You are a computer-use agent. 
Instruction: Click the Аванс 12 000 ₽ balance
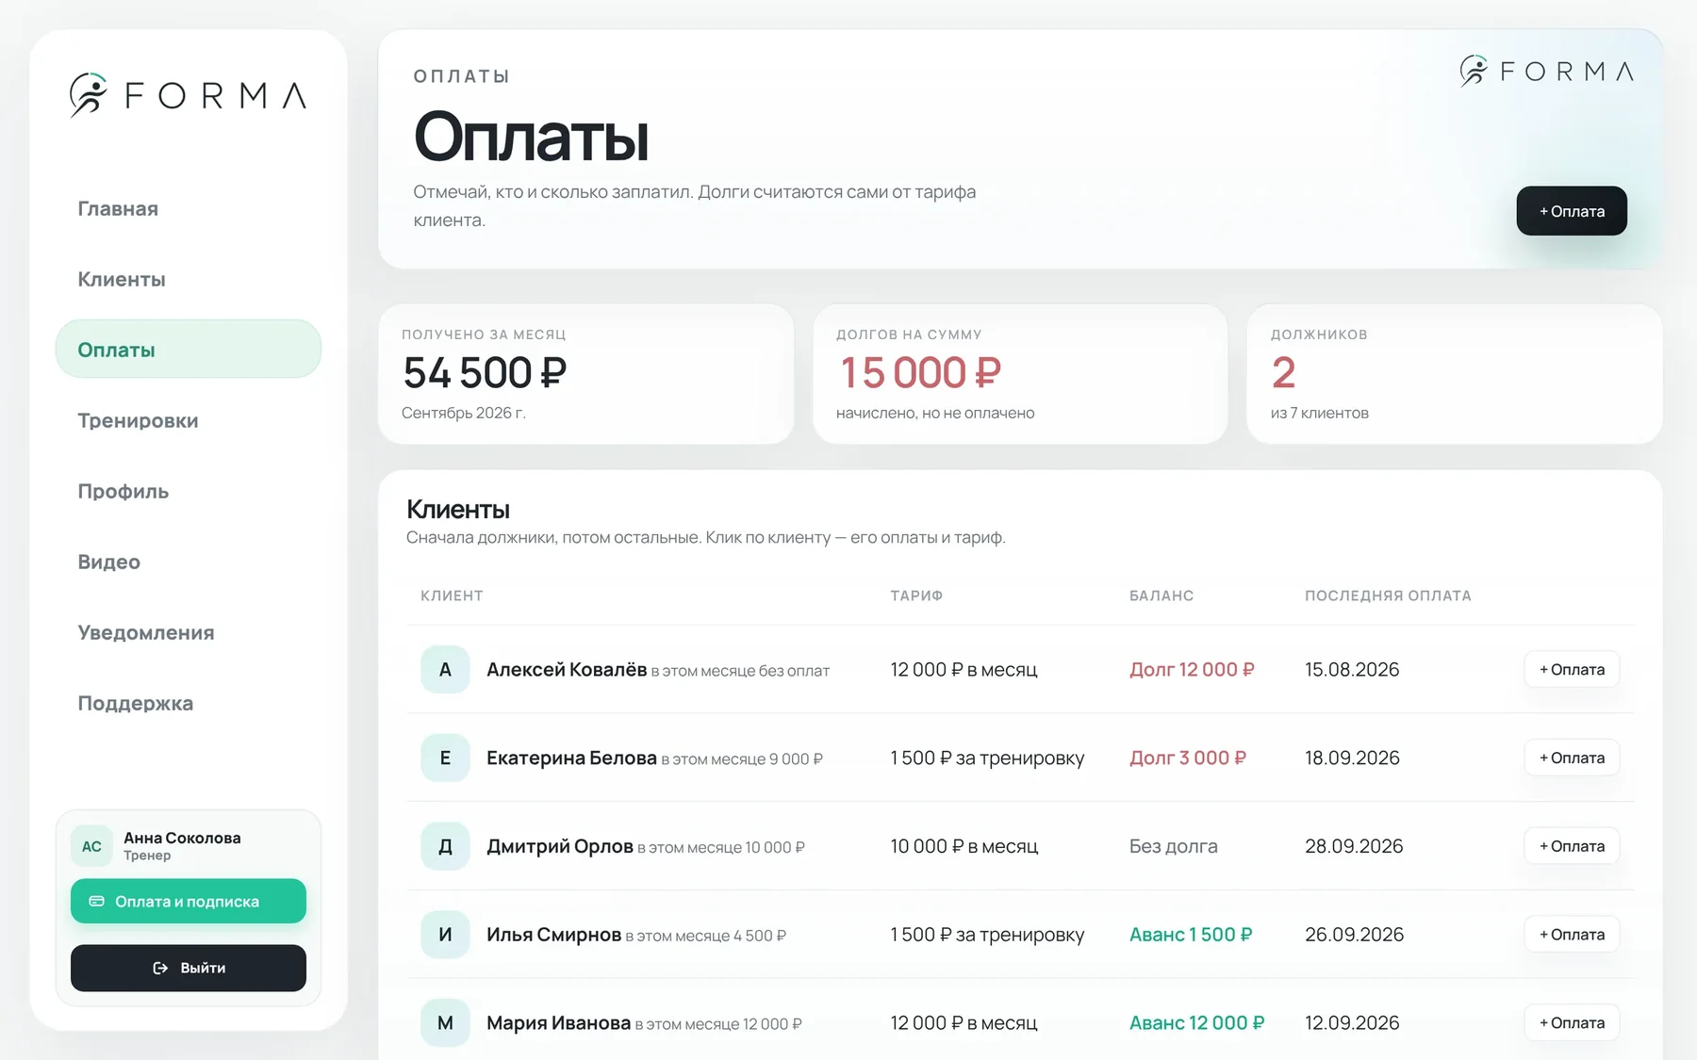1197,1023
